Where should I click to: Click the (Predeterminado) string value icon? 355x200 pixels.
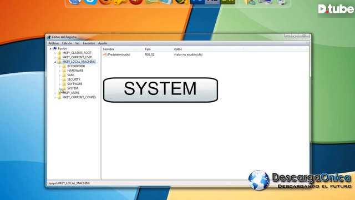point(105,54)
